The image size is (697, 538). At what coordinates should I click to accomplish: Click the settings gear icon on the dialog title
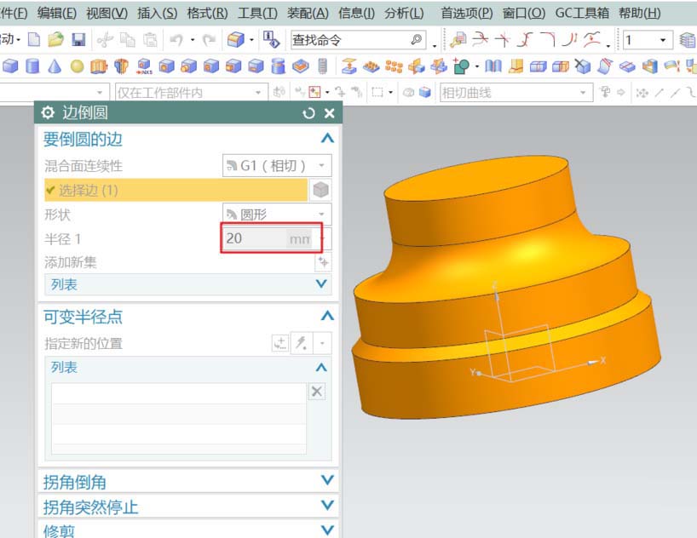coord(48,113)
